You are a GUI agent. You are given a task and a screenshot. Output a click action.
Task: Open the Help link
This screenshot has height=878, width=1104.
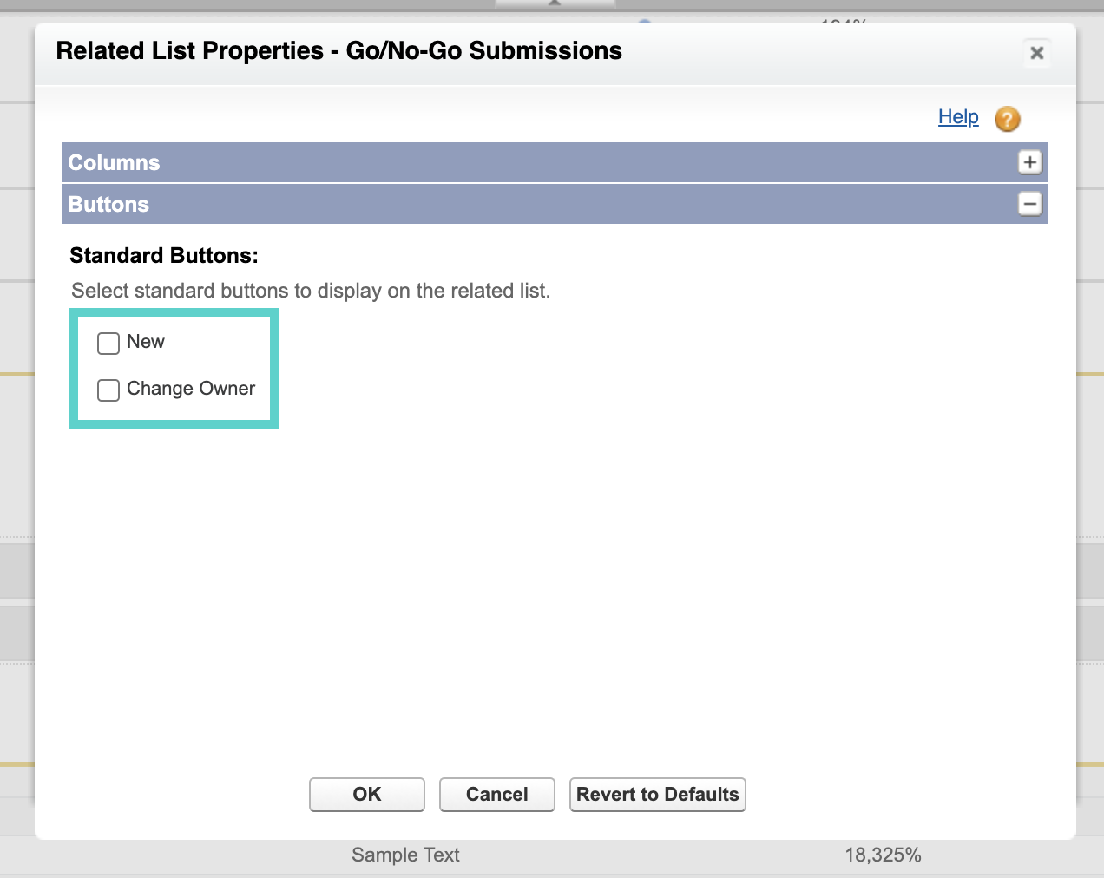[x=958, y=117]
